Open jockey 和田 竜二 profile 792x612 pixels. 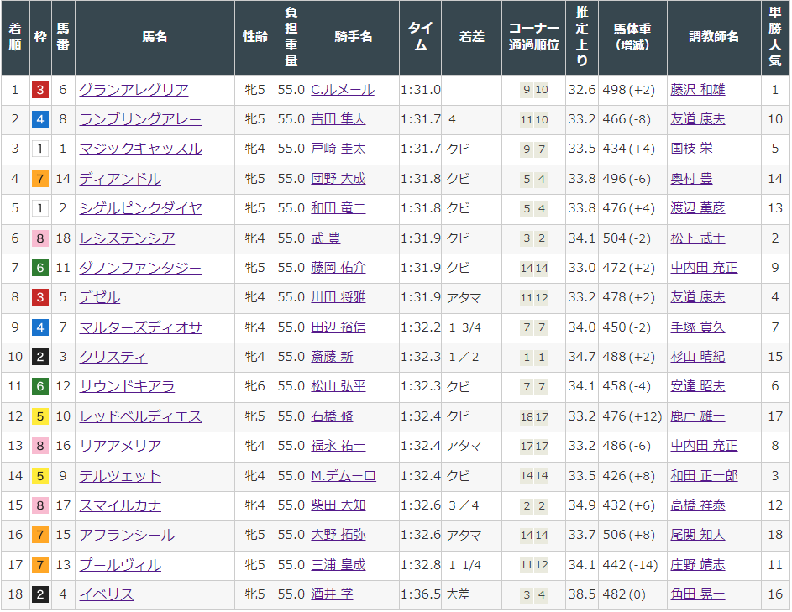338,208
